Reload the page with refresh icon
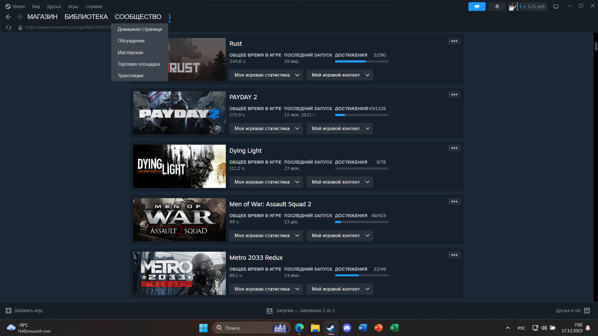Screen dimensions: 598x336 point(9,27)
